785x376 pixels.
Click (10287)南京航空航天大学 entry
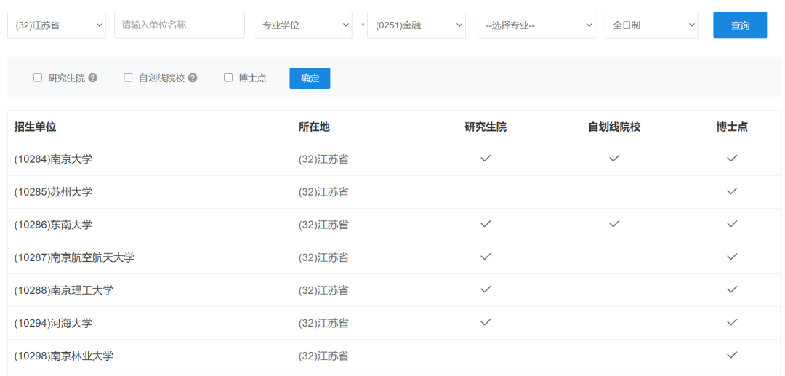tap(74, 257)
